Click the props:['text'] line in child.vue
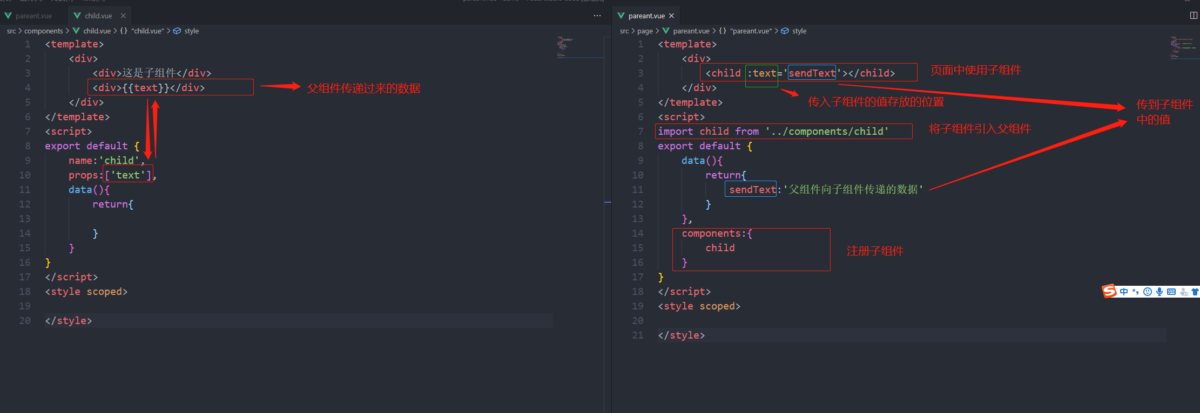The width and height of the screenshot is (1200, 413). pos(112,175)
